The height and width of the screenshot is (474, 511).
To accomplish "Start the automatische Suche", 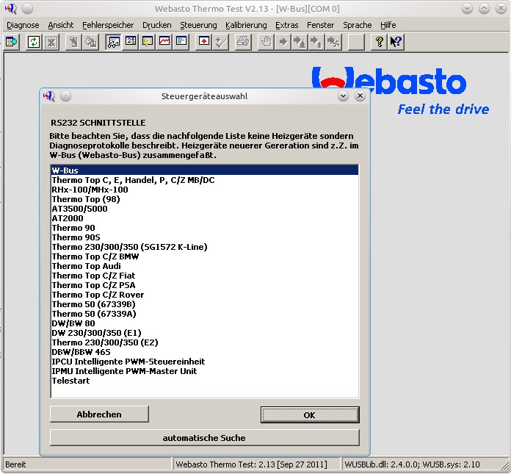I will tap(204, 437).
